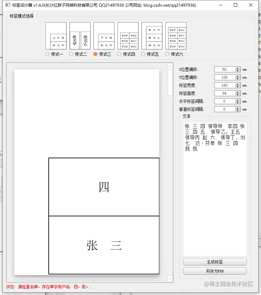Click the 样式一 layout preview thumbnail
The height and width of the screenshot is (295, 261).
click(56, 36)
